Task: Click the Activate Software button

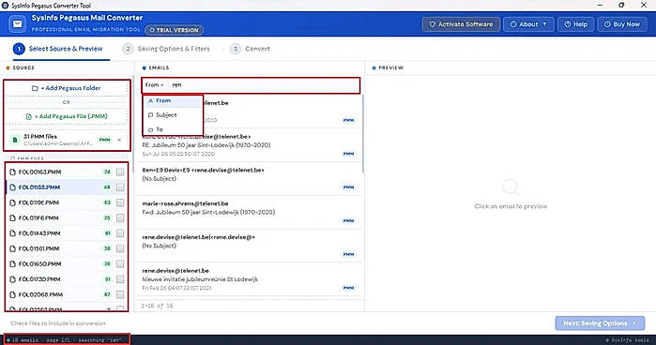Action: pyautogui.click(x=461, y=24)
